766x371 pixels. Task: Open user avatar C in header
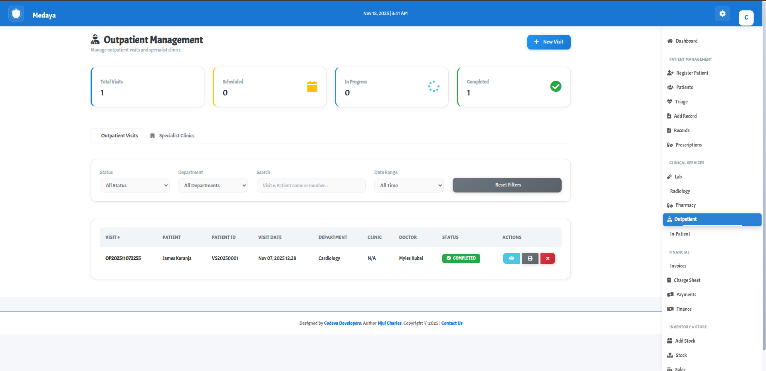pos(746,18)
